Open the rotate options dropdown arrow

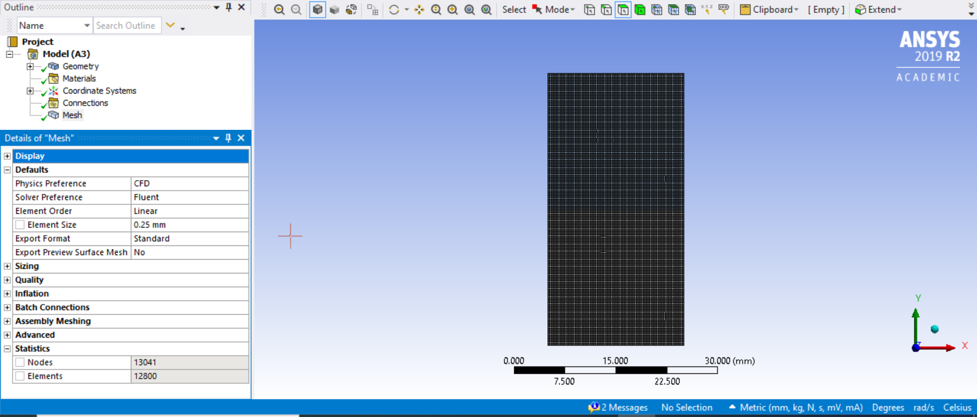tap(406, 10)
